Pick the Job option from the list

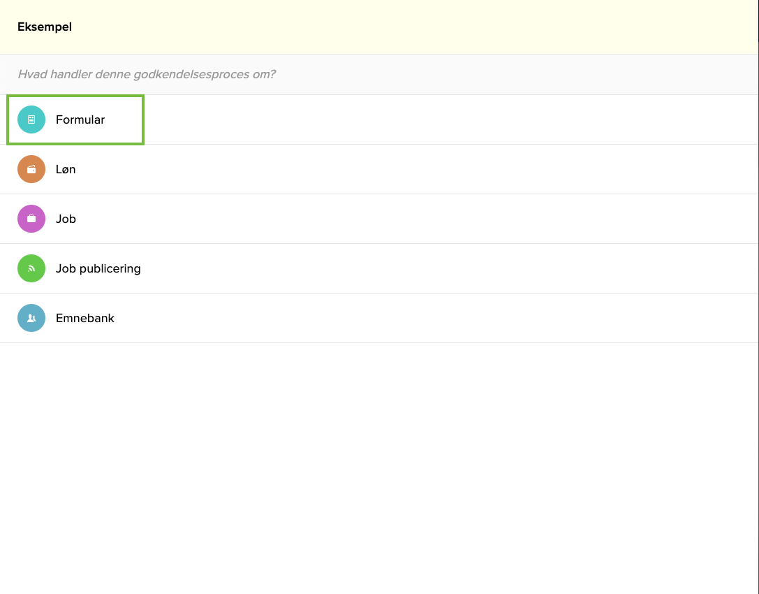[66, 218]
